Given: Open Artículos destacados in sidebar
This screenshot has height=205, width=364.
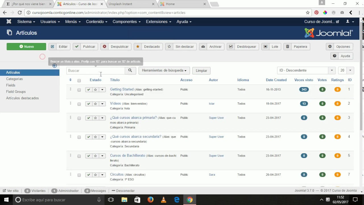Looking at the screenshot, I should [x=22, y=98].
